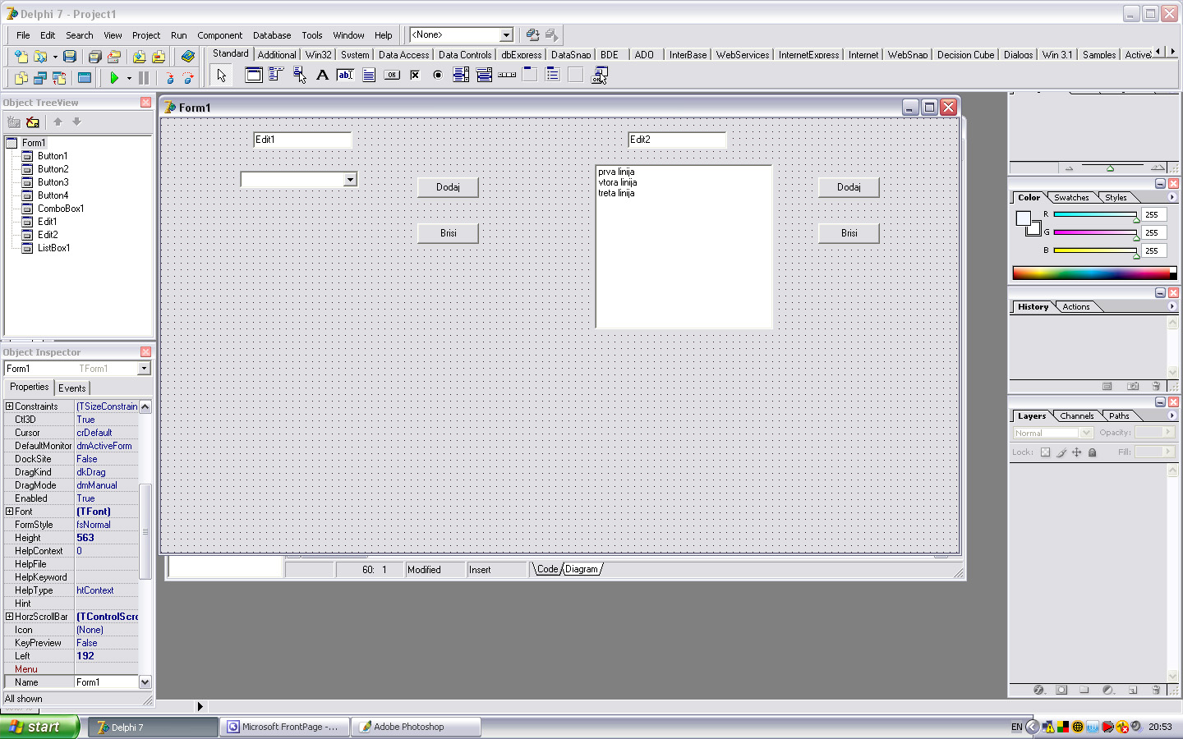Click the color spectrum ramp bar
The image size is (1183, 739).
pyautogui.click(x=1094, y=273)
